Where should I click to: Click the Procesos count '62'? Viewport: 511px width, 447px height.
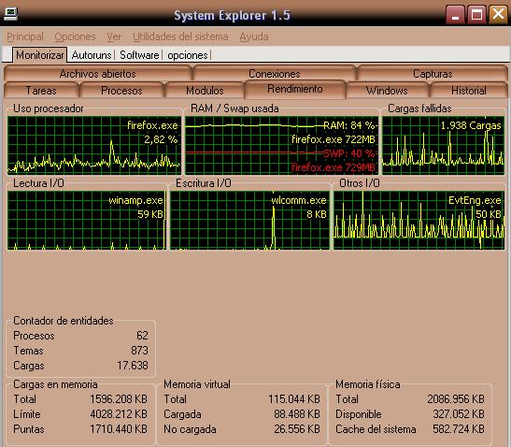pyautogui.click(x=142, y=336)
